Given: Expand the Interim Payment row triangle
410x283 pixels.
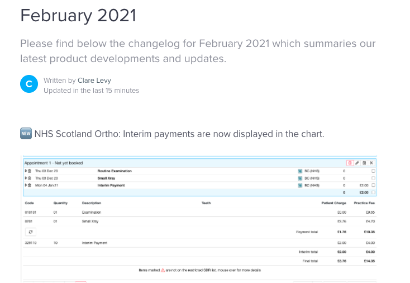Looking at the screenshot, I should coord(25,185).
